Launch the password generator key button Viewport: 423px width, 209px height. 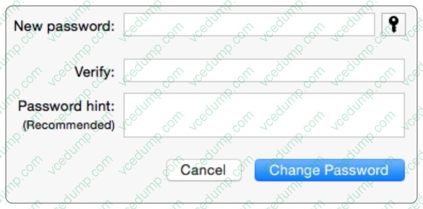point(394,25)
